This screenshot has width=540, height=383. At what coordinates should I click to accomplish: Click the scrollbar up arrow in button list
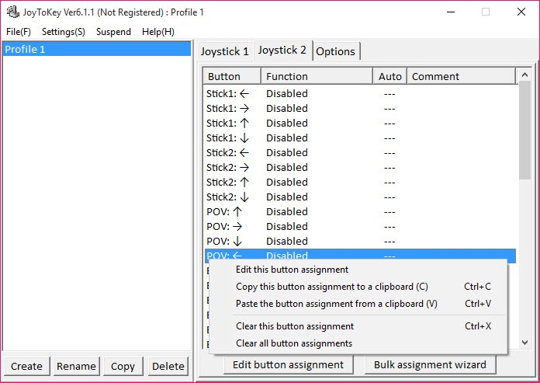tap(525, 75)
